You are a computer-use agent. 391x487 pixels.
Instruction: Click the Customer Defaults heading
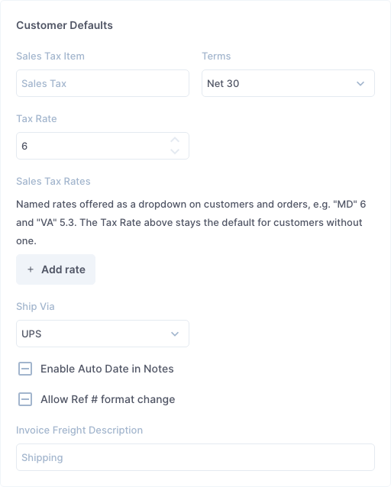tap(64, 25)
